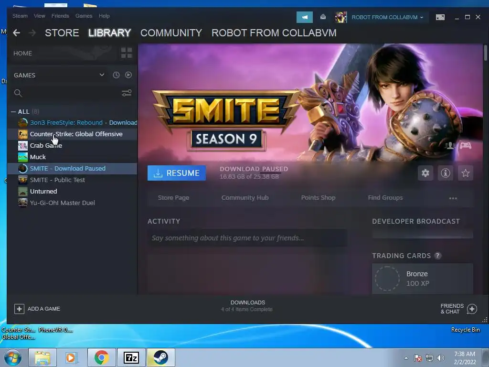
Task: Resume the SMITE download
Action: pos(177,173)
